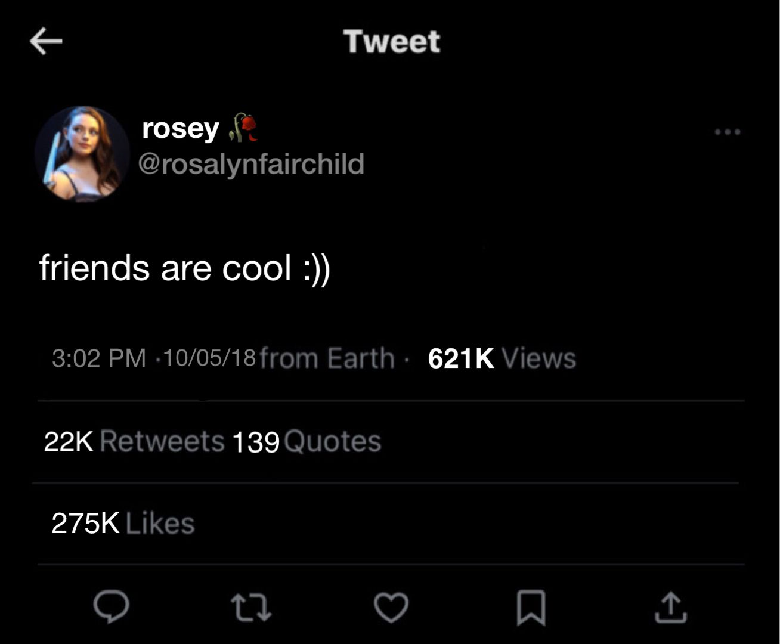Tap the reply speech bubble icon

111,607
